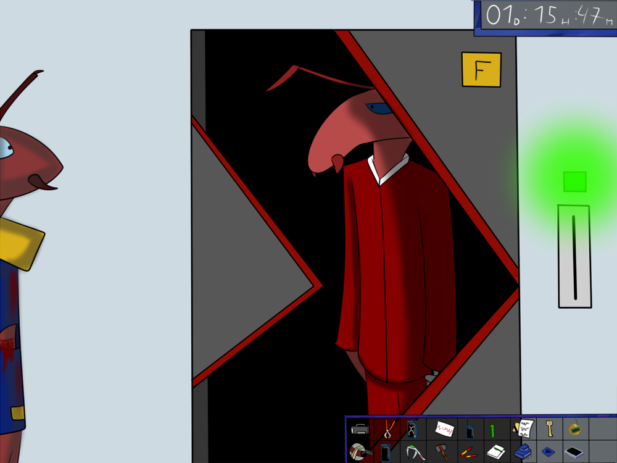Pick the round gold compass item
617x463 pixels.
[x=575, y=428]
